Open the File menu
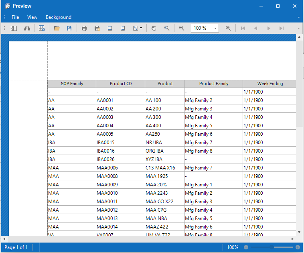Screen dimensions: 304x253 point(15,17)
